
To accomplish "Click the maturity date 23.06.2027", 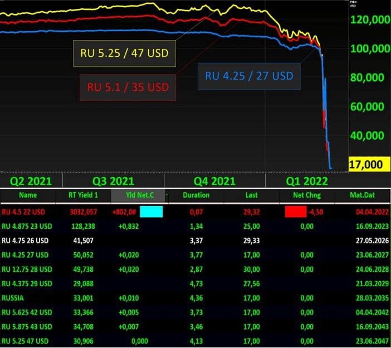I will click(372, 255).
